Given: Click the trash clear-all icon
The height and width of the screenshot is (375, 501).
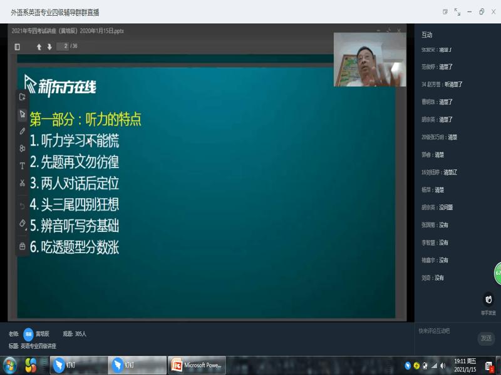Looking at the screenshot, I should [x=23, y=246].
